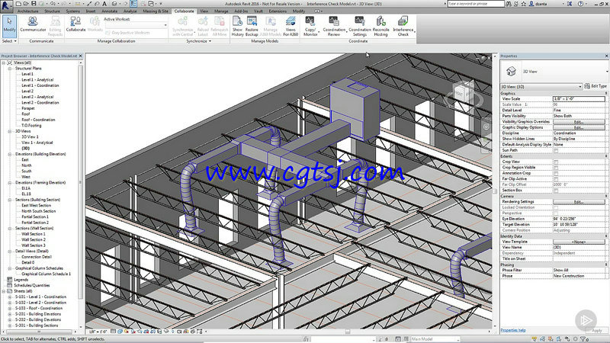Open the Properties help link
The height and width of the screenshot is (343, 610).
click(513, 330)
